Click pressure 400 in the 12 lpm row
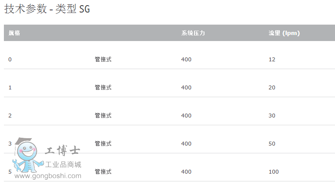Screen dimensions: 335x184 tap(186, 60)
